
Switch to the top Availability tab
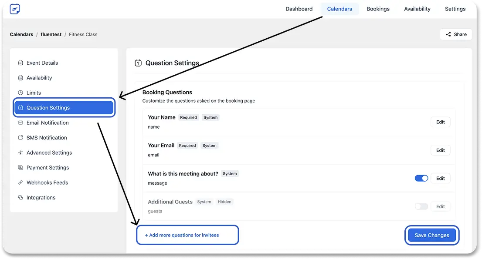pyautogui.click(x=417, y=9)
